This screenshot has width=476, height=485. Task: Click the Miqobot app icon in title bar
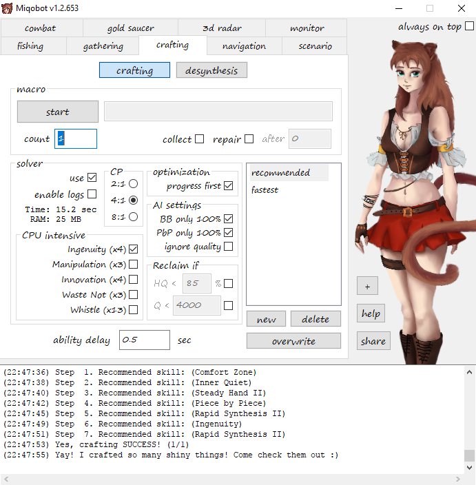[7, 8]
